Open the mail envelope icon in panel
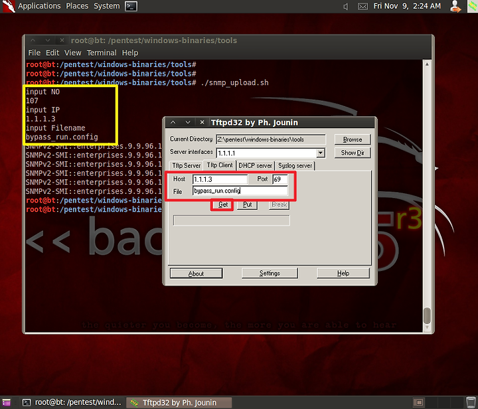This screenshot has width=478, height=409. (x=362, y=7)
